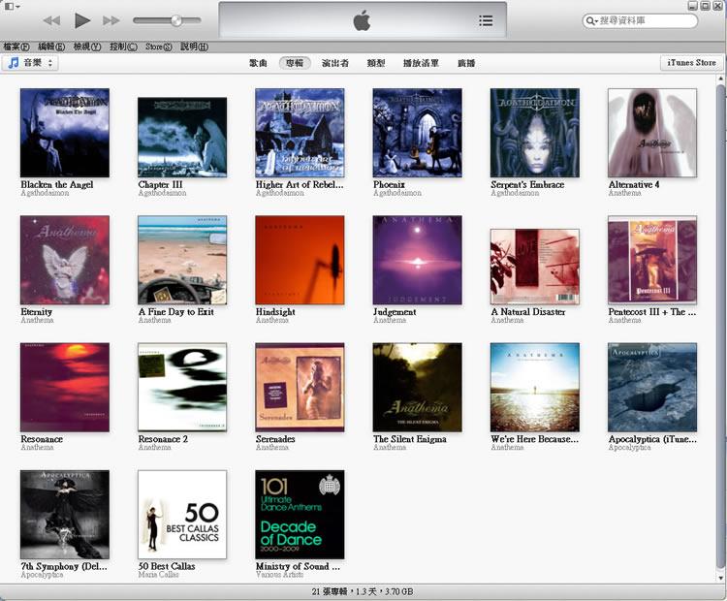Click the Play button
This screenshot has width=727, height=601.
(x=82, y=20)
